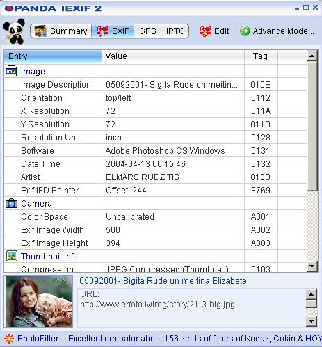
Task: Select the Exif Image Height row
Action: [x=155, y=243]
